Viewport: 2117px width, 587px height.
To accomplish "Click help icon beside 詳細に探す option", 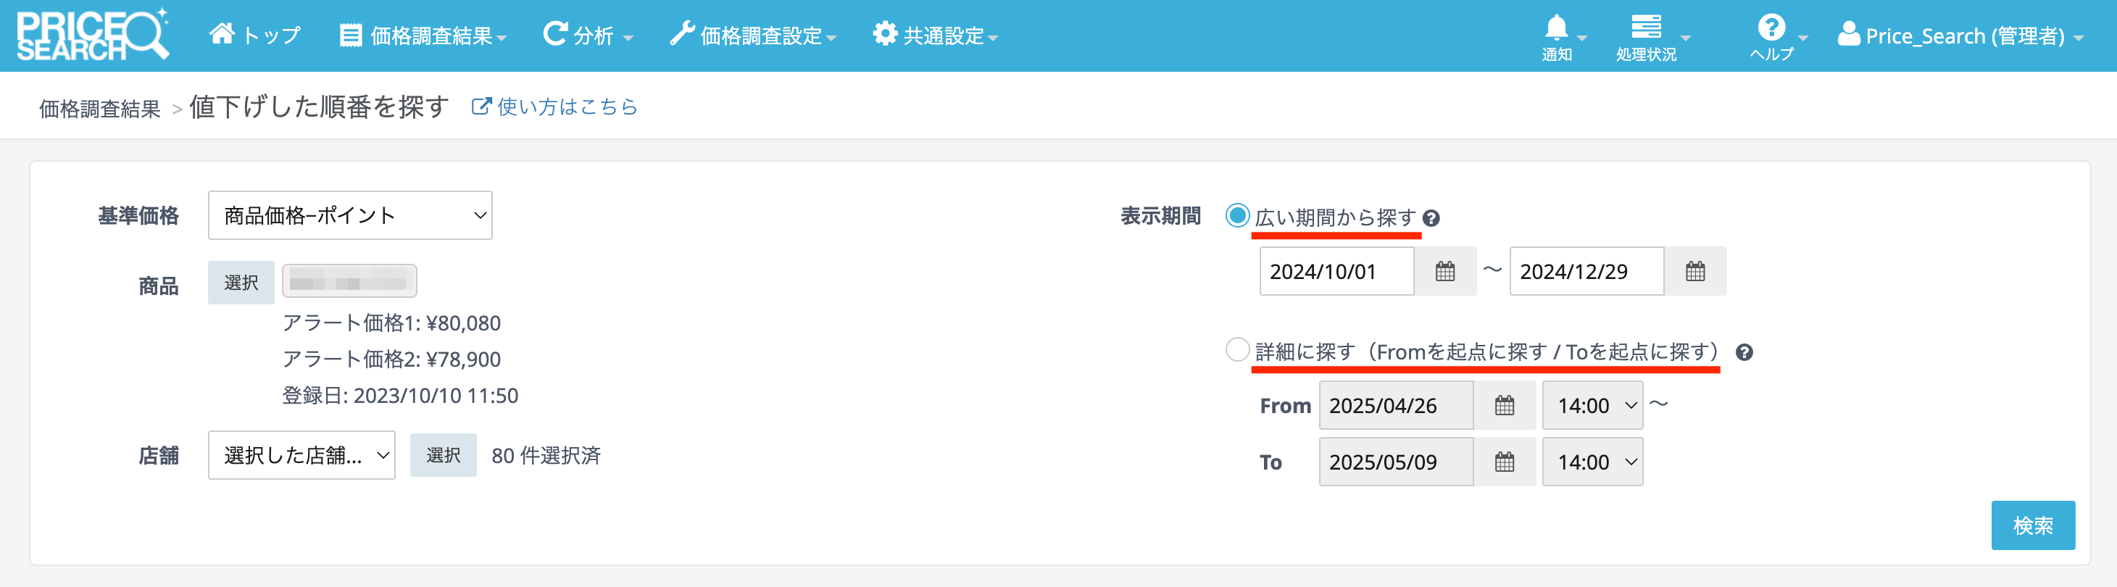I will [x=1744, y=353].
